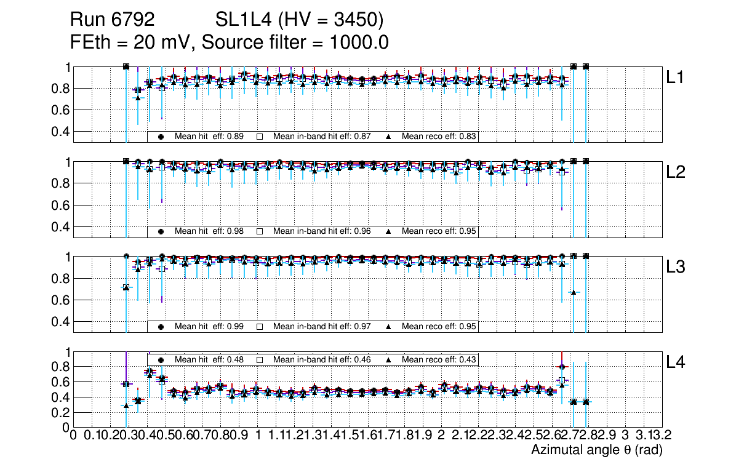Screen dimensions: 736x475
Task: Select the 'SL1L4 (HV = 3450)' heading
Action: coord(300,21)
